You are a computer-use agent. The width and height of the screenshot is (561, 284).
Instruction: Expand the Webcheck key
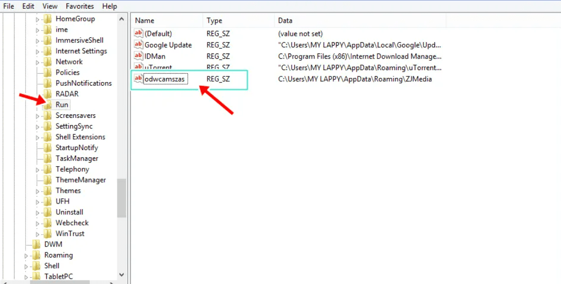tap(37, 223)
